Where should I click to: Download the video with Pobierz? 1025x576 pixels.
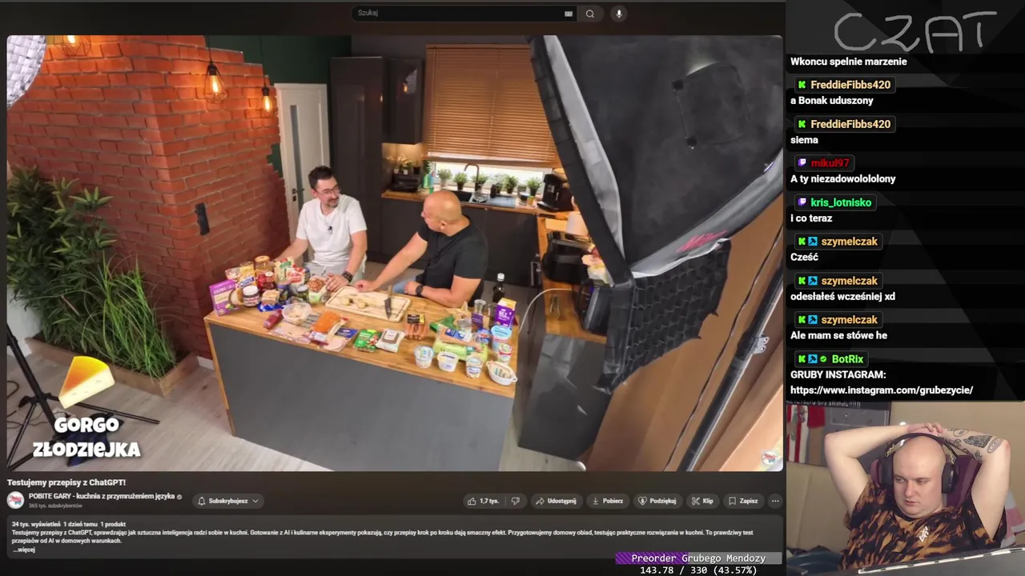pyautogui.click(x=607, y=501)
